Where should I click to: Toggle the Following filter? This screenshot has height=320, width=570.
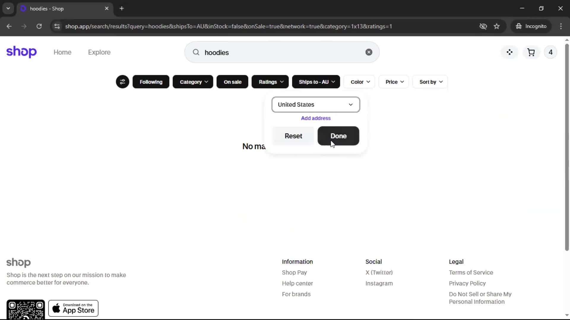151,82
